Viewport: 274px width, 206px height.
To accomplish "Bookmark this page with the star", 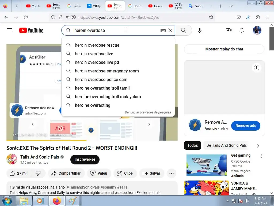I will coord(211,17).
